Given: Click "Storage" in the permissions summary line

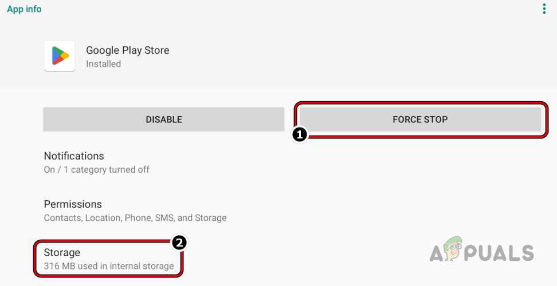Looking at the screenshot, I should (x=210, y=218).
